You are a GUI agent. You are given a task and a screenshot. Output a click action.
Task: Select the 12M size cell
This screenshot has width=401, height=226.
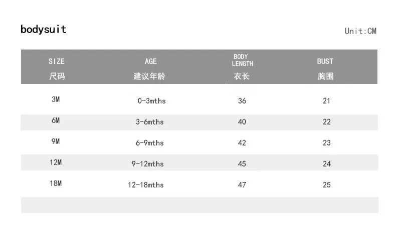tap(56, 162)
